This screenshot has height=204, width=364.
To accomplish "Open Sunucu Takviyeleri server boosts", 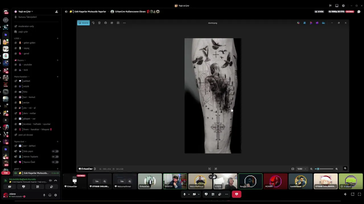I will [37, 17].
